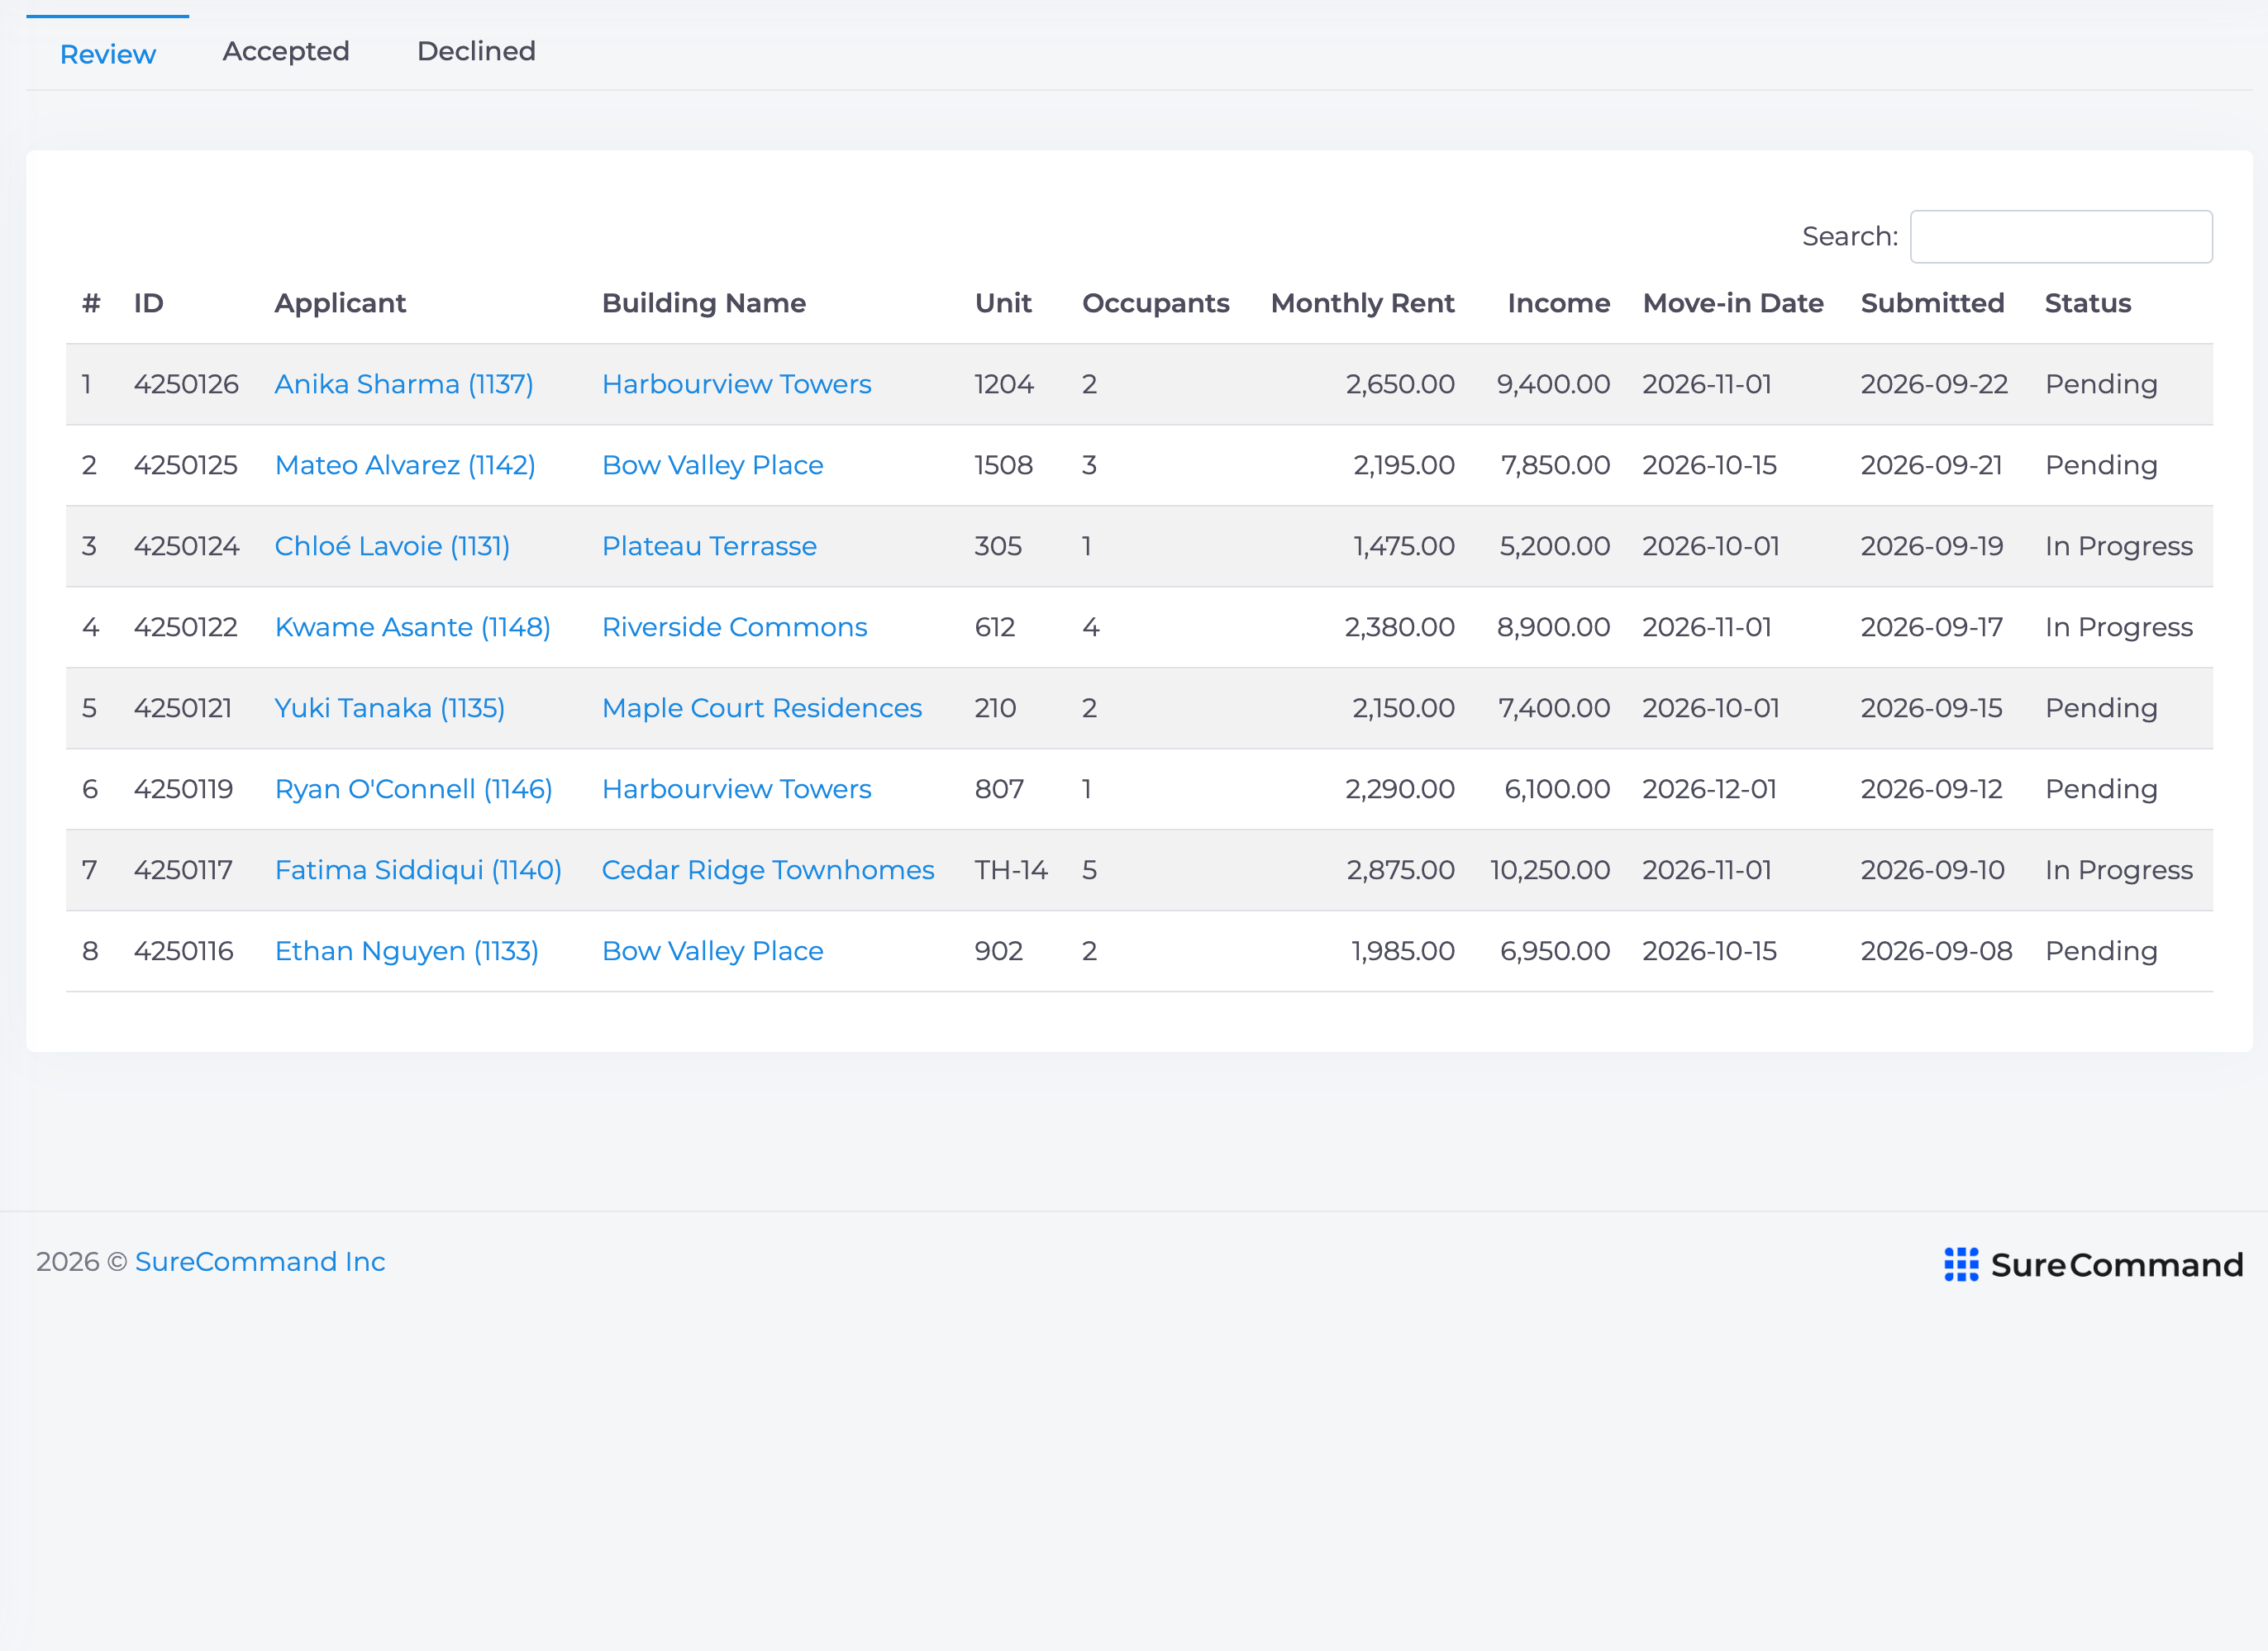Click the SureCommand Inc footer link
Screen dimensions: 2268x1651
(x=260, y=1262)
